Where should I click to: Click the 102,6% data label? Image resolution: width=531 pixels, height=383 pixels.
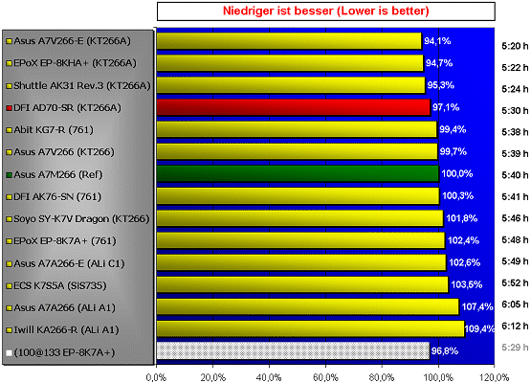465,262
